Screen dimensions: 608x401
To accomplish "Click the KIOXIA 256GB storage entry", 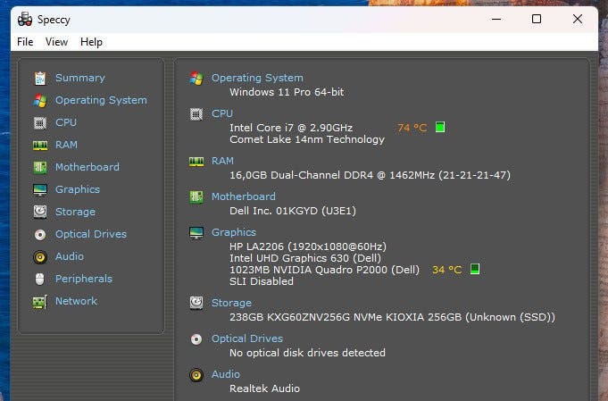I will (x=393, y=317).
